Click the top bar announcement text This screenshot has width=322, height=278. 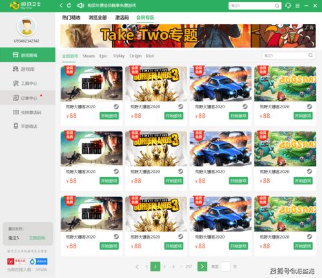click(x=112, y=5)
